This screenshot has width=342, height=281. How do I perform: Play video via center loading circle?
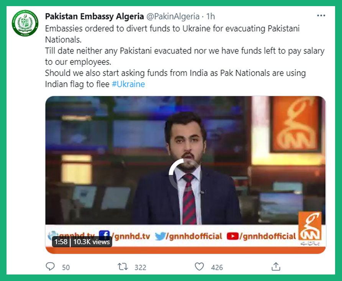tap(185, 175)
